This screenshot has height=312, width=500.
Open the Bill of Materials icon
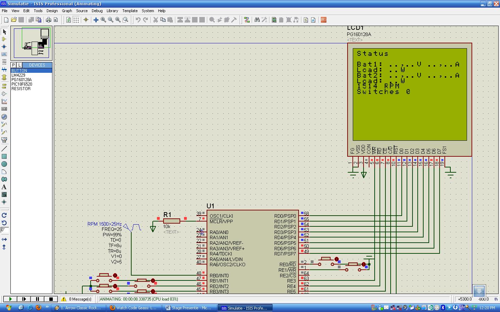point(306,20)
